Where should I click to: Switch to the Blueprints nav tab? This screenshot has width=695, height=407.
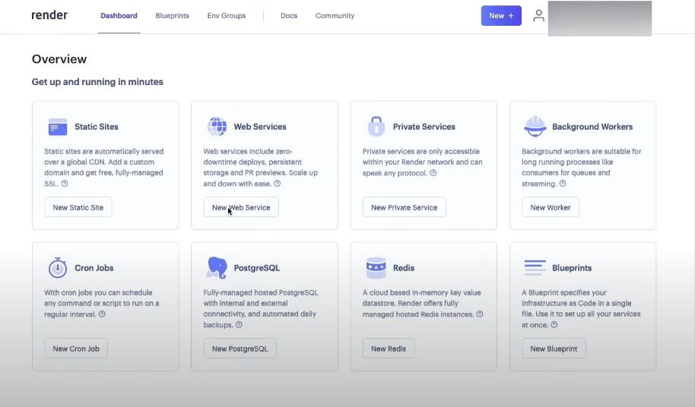[173, 16]
